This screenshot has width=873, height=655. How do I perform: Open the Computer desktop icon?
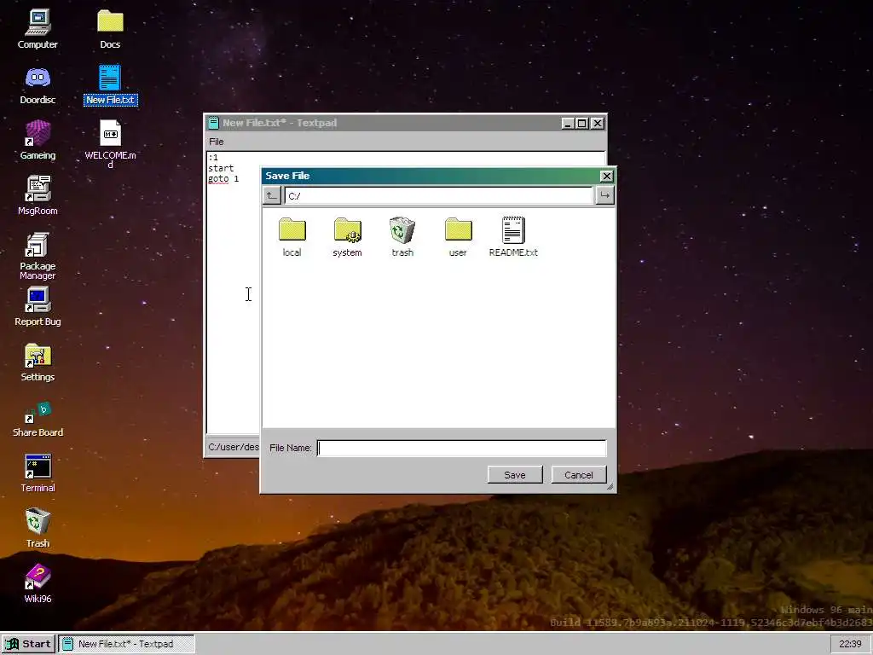[x=38, y=29]
